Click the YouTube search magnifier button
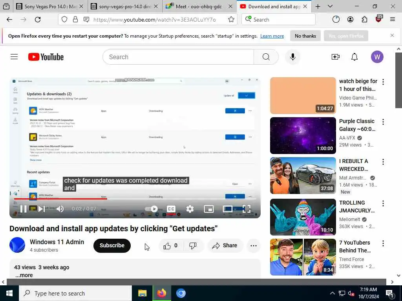Screen dimensions: 402x301 pyautogui.click(x=266, y=57)
